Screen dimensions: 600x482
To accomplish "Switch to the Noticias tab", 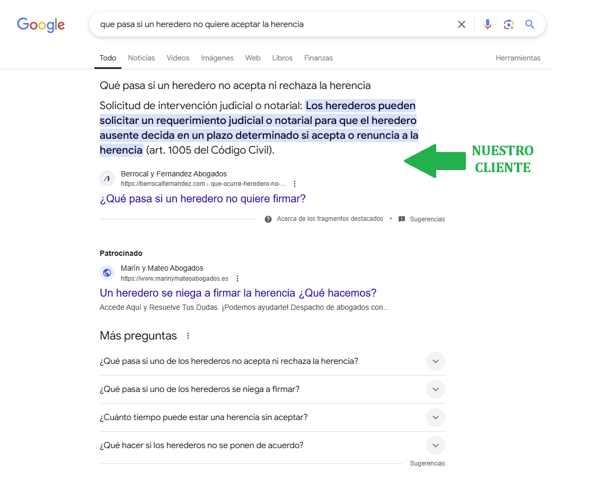I will pos(142,58).
